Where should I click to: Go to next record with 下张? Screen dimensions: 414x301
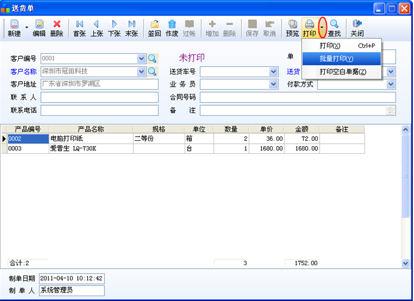coord(114,28)
